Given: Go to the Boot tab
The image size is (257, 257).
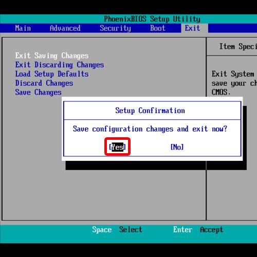Looking at the screenshot, I should tap(158, 28).
